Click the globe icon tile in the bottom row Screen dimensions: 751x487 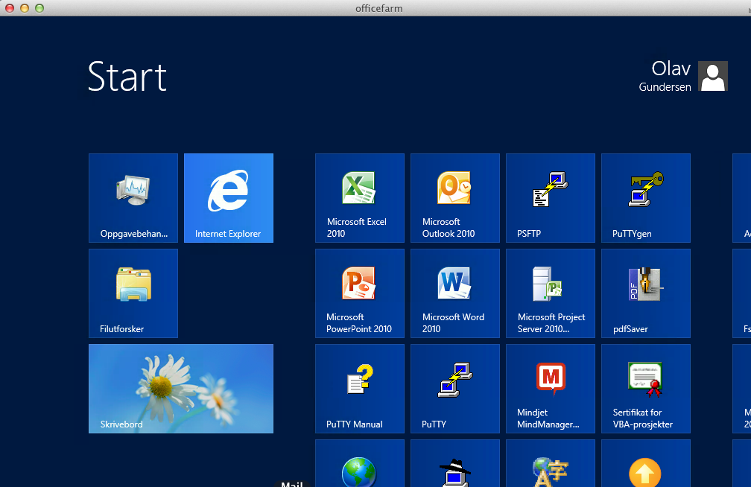(360, 463)
